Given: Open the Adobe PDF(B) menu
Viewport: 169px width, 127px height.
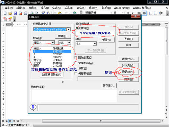Looking at the screenshot, I should pos(122,8).
